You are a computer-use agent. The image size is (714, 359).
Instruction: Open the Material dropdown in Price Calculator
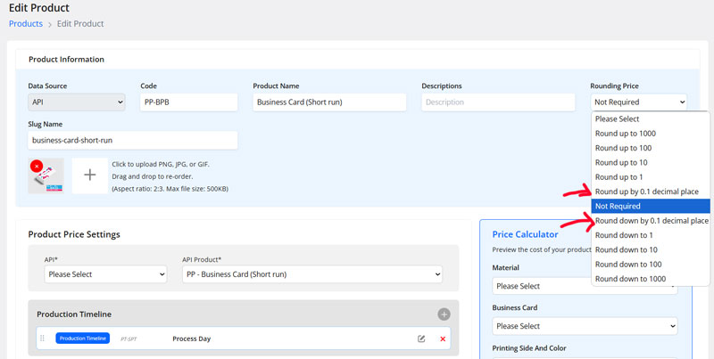(585, 286)
